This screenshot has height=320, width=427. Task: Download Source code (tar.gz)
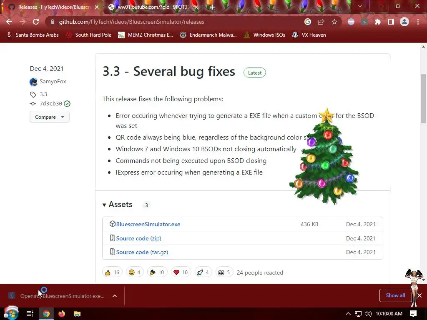(x=142, y=252)
